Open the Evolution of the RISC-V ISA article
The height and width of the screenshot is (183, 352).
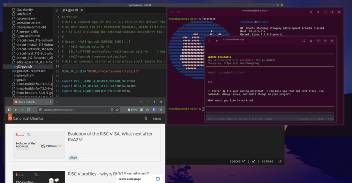[110, 137]
